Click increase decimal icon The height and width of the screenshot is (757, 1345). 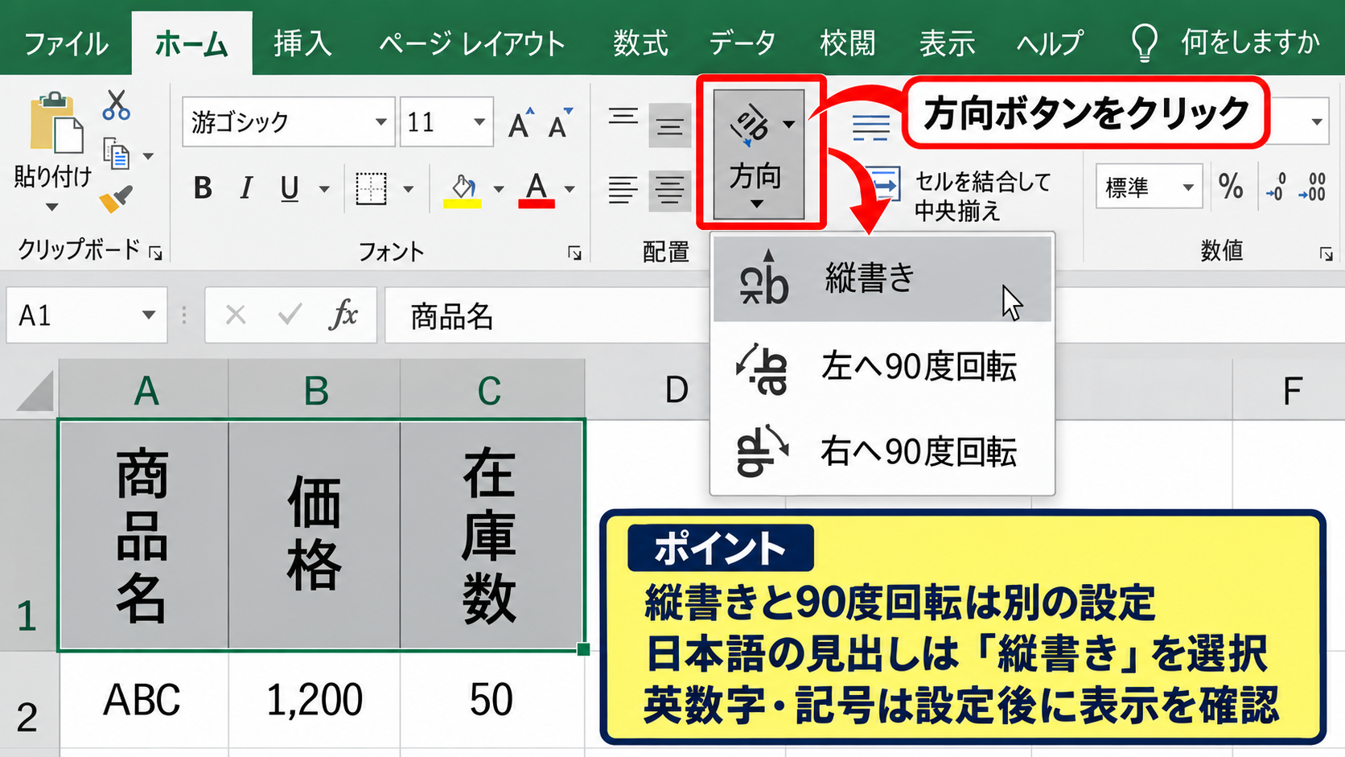click(x=1276, y=187)
